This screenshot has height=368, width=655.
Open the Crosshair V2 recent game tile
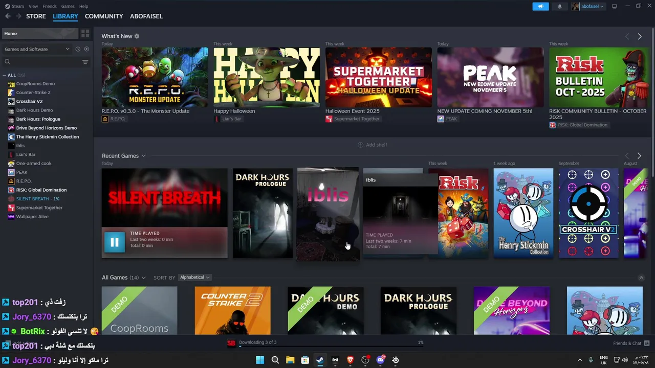[x=588, y=213]
